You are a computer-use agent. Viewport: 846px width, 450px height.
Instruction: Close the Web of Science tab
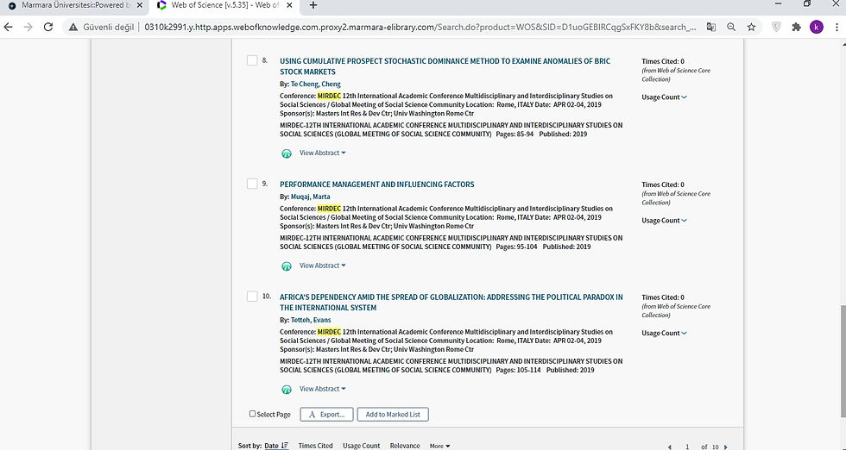[x=290, y=5]
